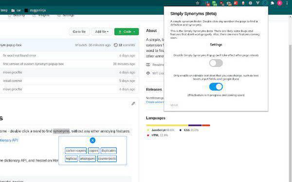Choose the 'replicas' synonym chip
Screen dimensions: 292x182
point(72,159)
